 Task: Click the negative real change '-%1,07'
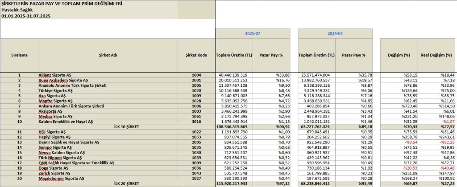click(436, 121)
